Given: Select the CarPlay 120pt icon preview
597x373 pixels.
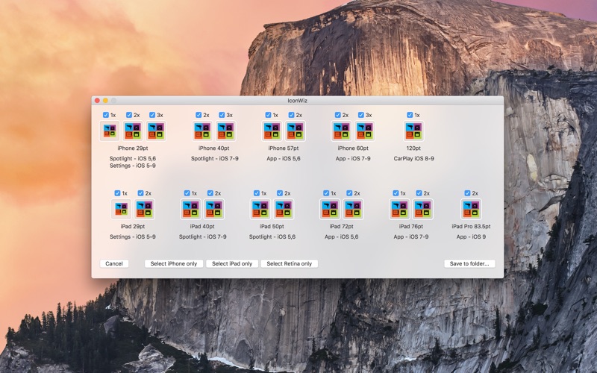Looking at the screenshot, I should tap(413, 131).
